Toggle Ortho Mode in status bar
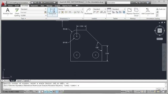This screenshot has height=94, width=168. [34, 92]
